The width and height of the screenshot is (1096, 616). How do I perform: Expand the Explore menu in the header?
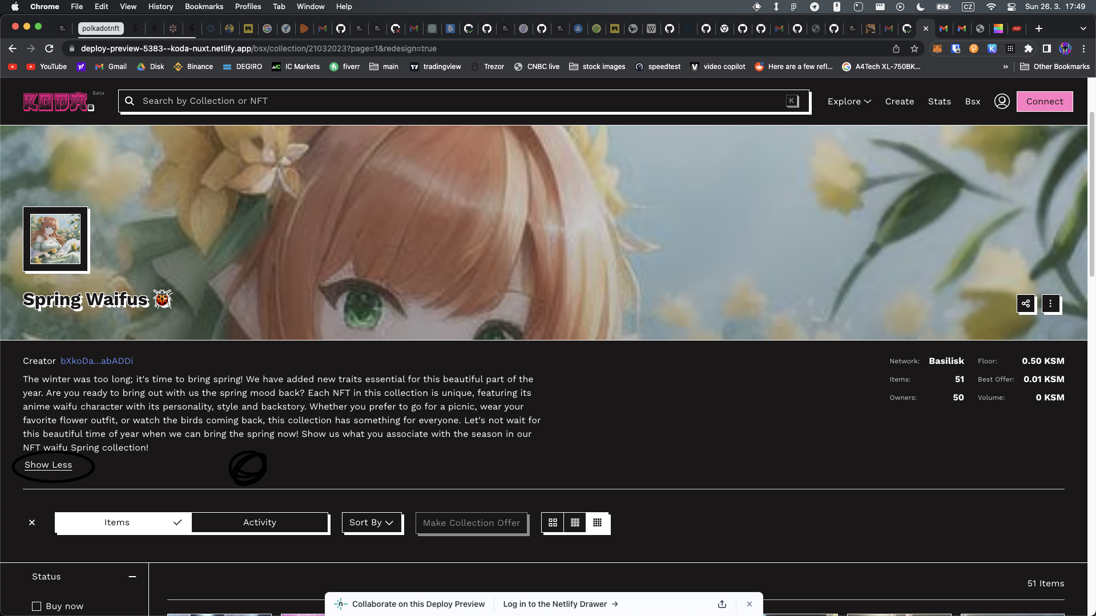pyautogui.click(x=849, y=101)
